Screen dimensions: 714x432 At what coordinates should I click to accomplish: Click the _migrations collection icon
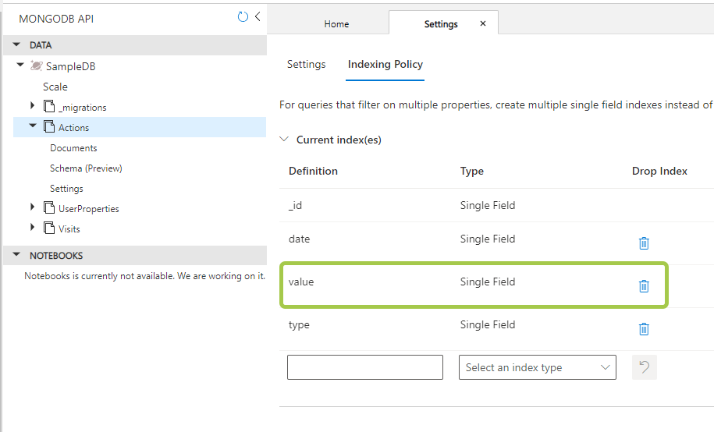(x=49, y=106)
